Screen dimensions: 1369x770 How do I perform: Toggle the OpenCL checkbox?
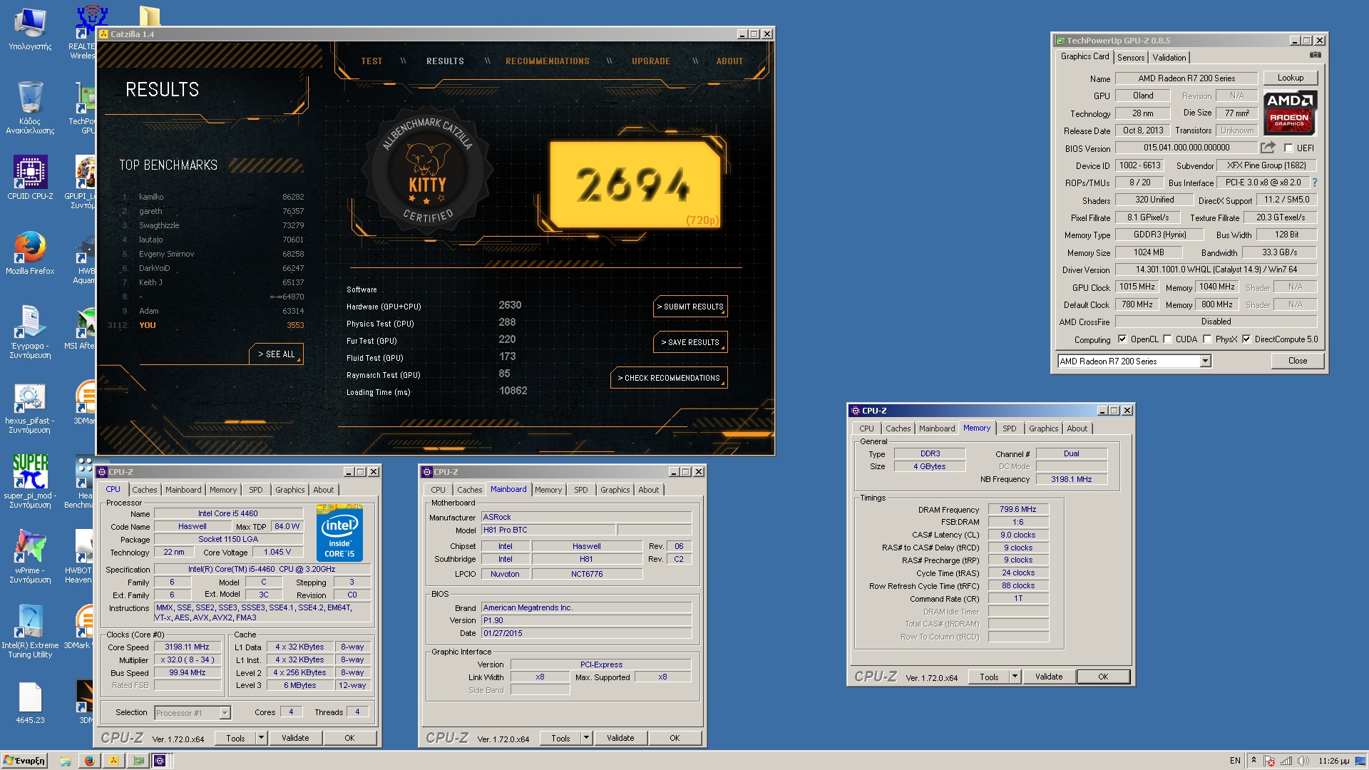[1123, 339]
